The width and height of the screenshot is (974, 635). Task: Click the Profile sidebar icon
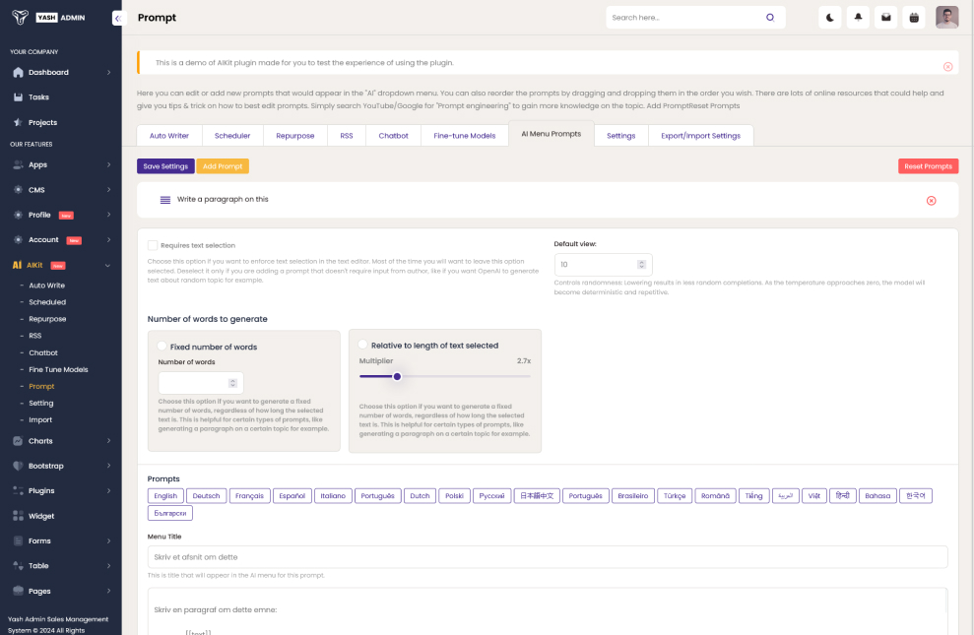18,215
